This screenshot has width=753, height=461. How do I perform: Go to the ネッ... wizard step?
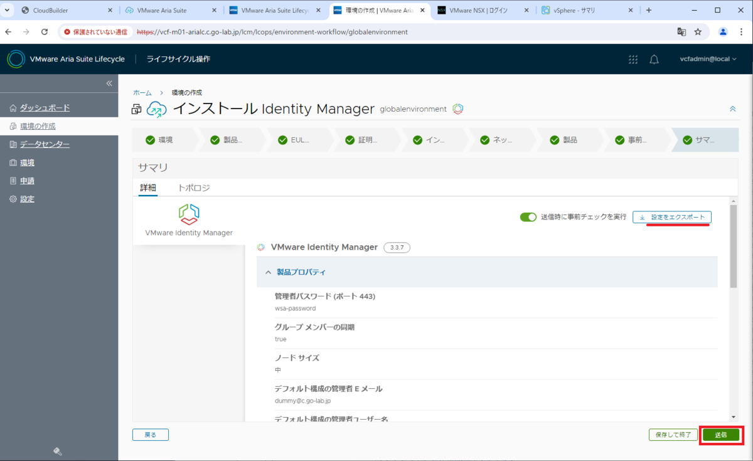click(502, 140)
